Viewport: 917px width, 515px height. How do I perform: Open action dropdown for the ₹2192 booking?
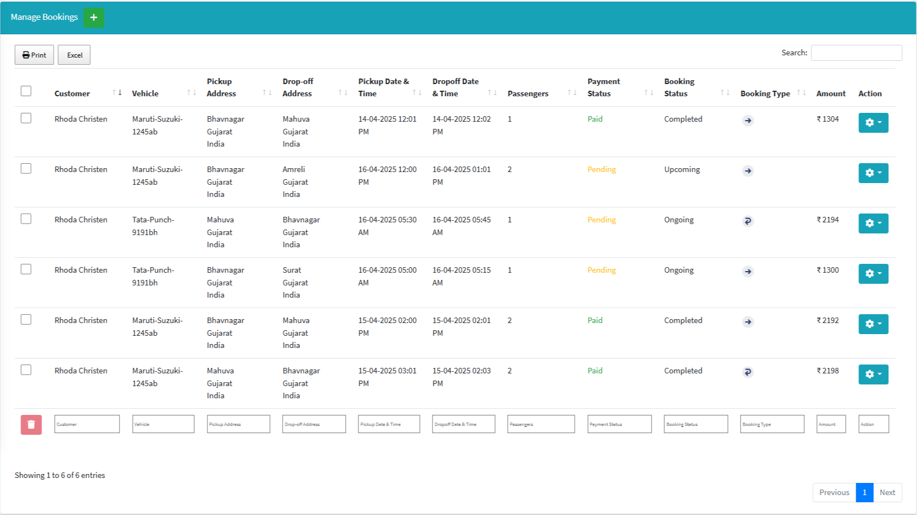click(873, 324)
